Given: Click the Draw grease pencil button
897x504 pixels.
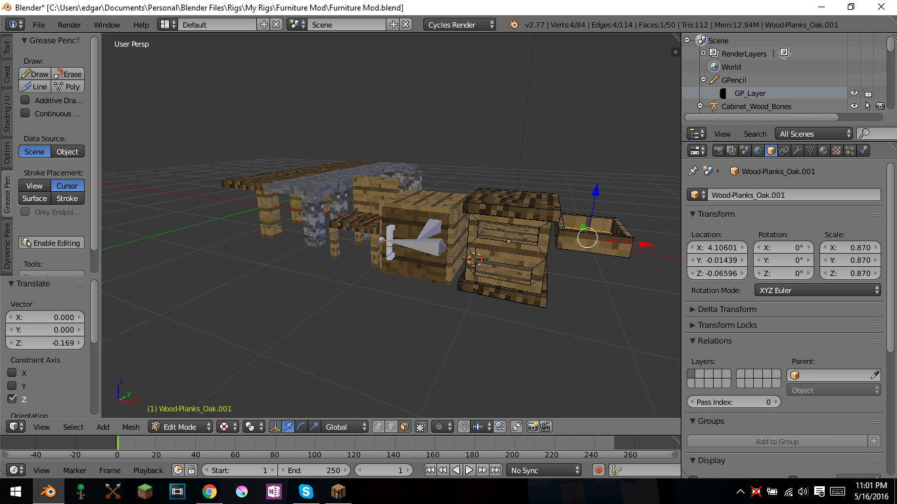Looking at the screenshot, I should pos(35,74).
